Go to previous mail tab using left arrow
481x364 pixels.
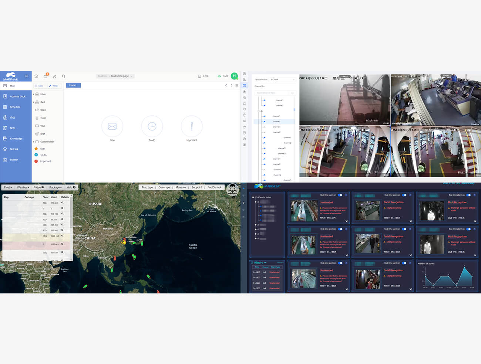point(226,85)
